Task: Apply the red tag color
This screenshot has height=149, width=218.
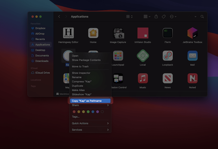Action: click(x=74, y=112)
